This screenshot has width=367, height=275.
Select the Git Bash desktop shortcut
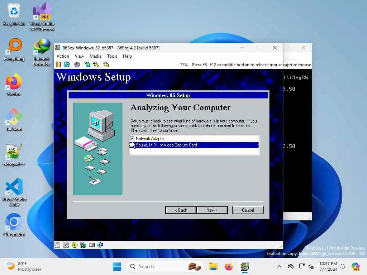(x=14, y=120)
